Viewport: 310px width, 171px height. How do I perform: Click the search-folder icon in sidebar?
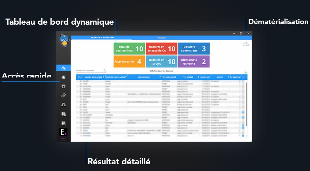(63, 123)
